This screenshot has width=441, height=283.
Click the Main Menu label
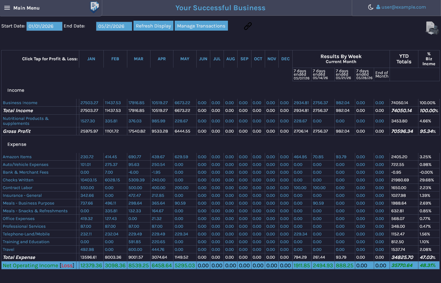[26, 8]
